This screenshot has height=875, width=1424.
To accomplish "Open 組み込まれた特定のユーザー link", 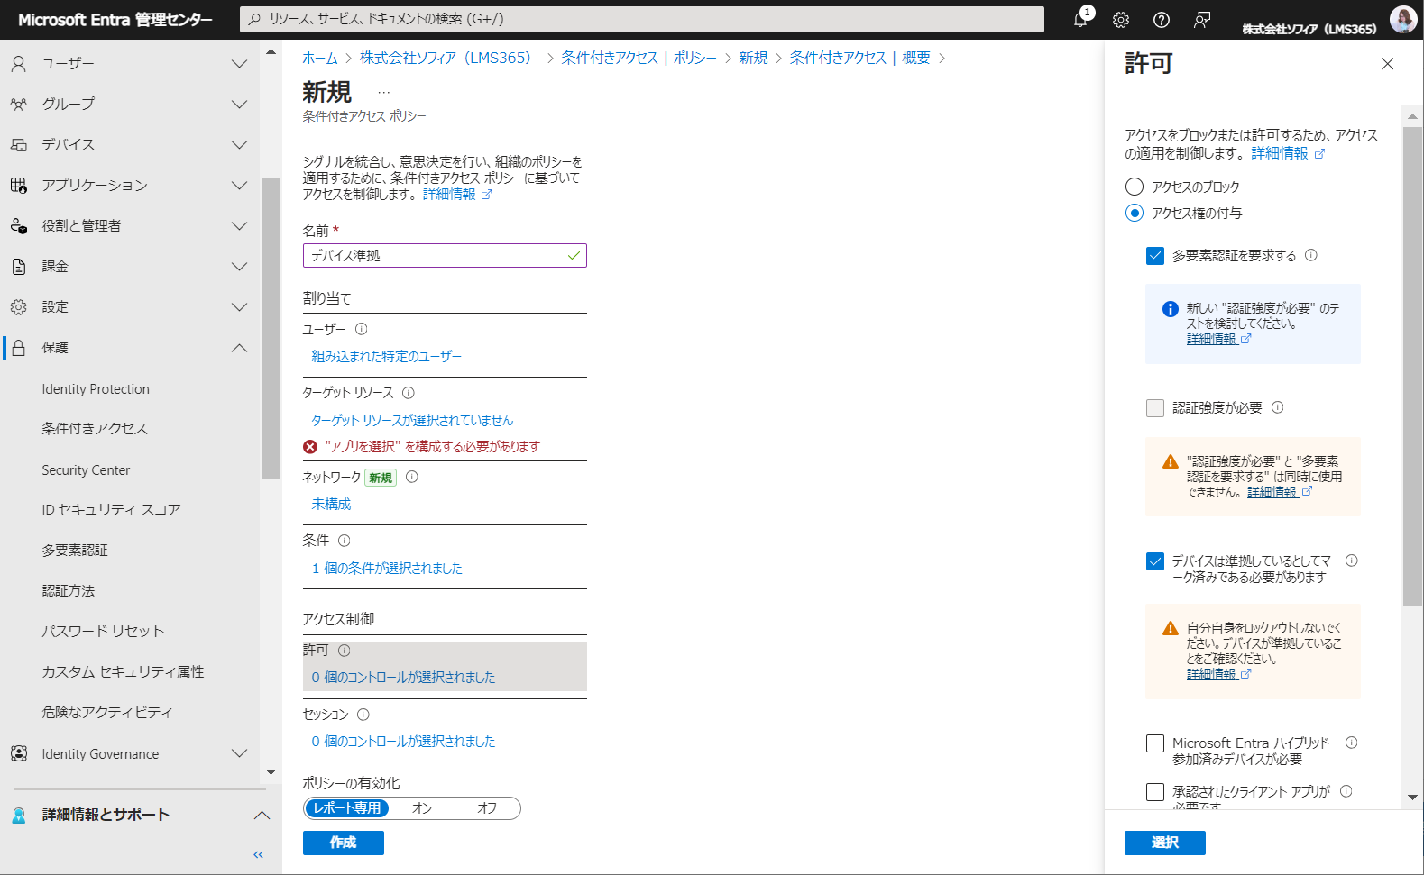I will tap(386, 357).
